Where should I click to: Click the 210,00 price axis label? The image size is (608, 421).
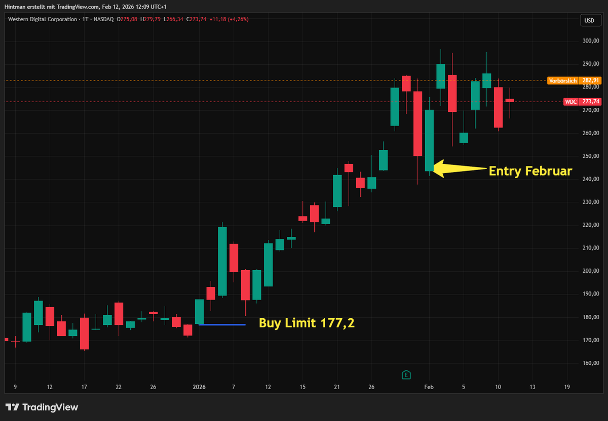click(591, 248)
